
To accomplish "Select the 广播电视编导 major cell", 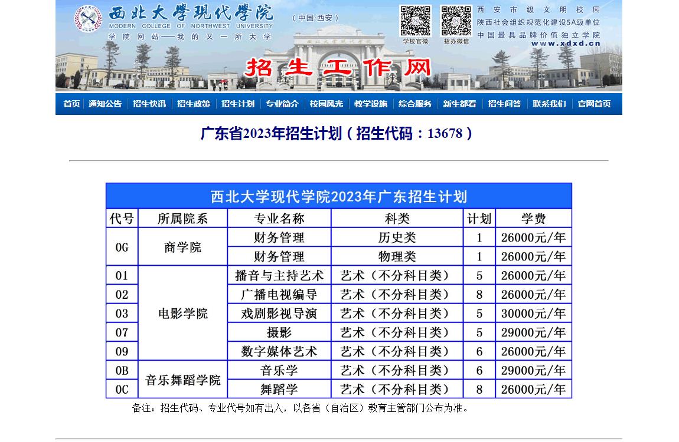I will point(279,294).
